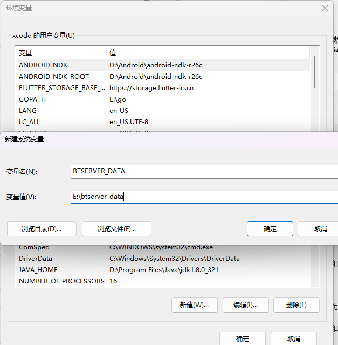Open 浏览文件(F)... button
Screen dimensions: 338x345
(116, 229)
